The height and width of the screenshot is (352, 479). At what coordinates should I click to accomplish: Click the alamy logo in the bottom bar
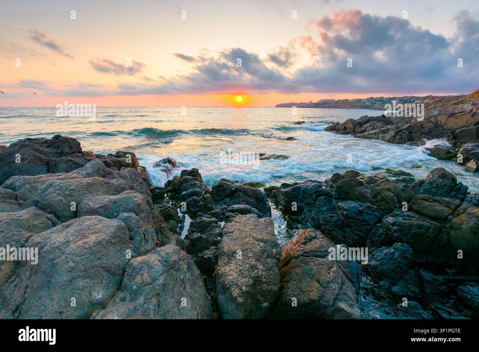pos(37,335)
